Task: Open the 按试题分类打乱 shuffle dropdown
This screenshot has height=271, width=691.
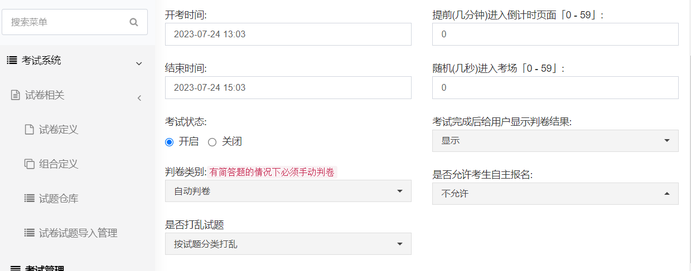Action: [288, 244]
